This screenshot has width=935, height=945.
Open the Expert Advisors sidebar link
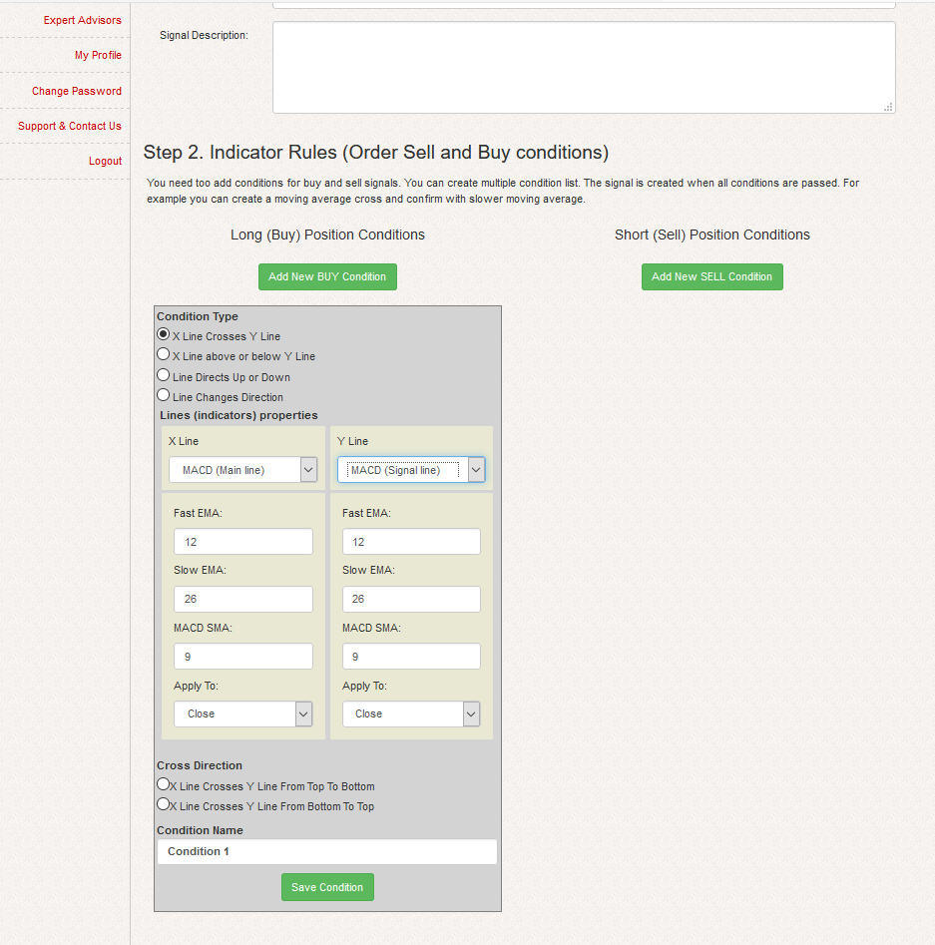[x=82, y=20]
